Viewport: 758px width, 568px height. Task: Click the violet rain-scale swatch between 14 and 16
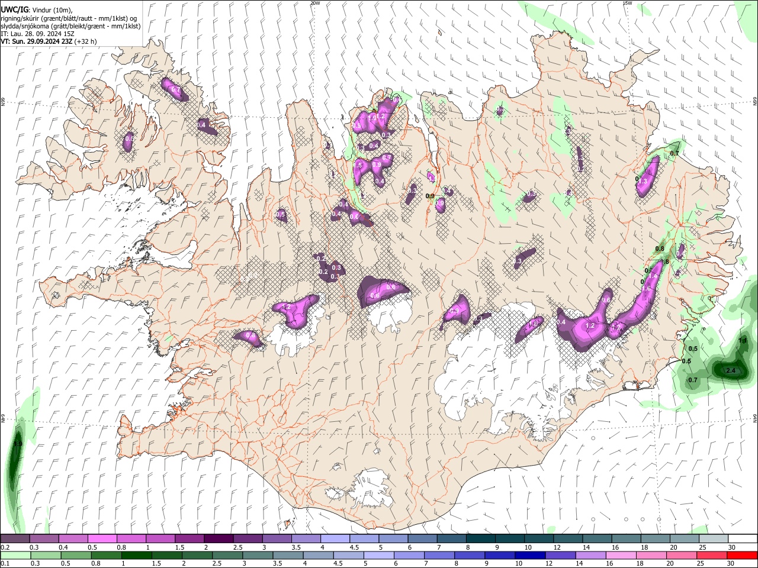point(592,555)
